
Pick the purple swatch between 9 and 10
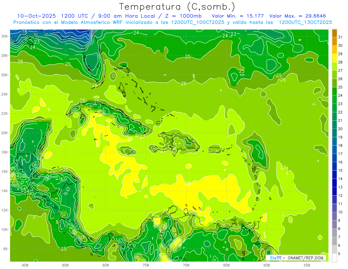[334, 216]
